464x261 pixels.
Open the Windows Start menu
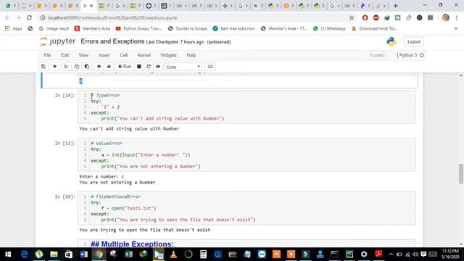coord(8,254)
